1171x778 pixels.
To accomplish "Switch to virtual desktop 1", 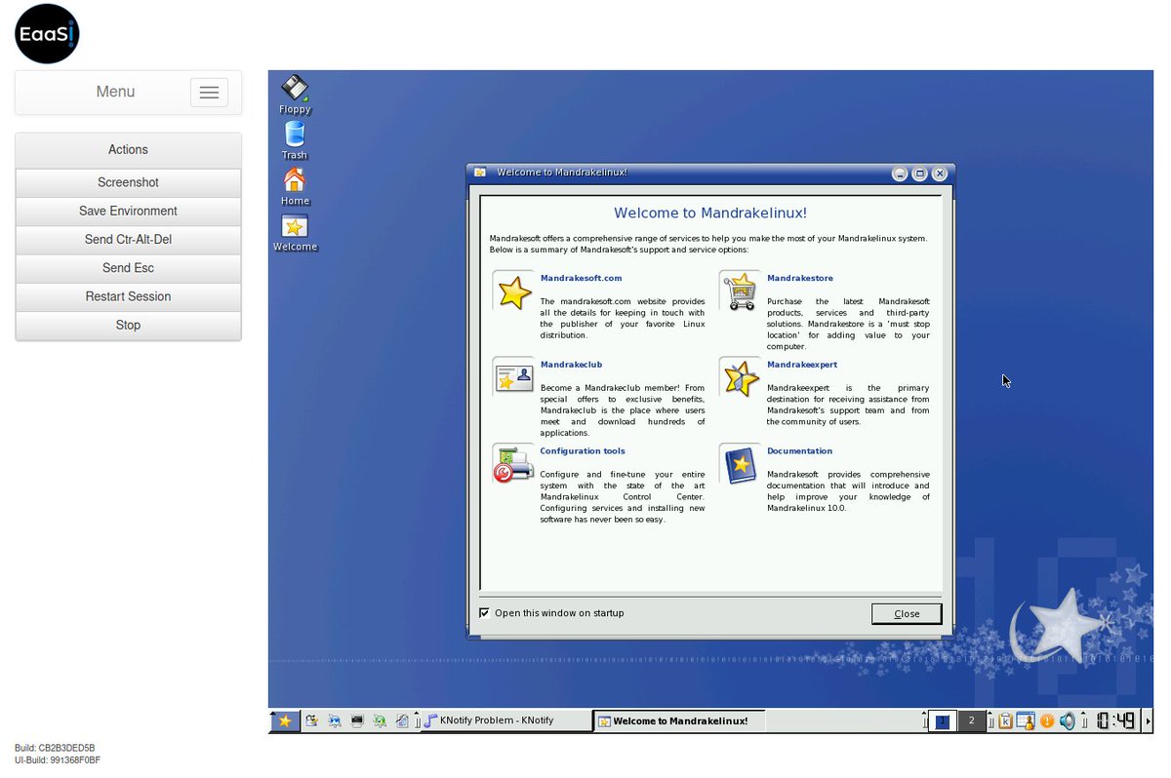I will (x=943, y=721).
